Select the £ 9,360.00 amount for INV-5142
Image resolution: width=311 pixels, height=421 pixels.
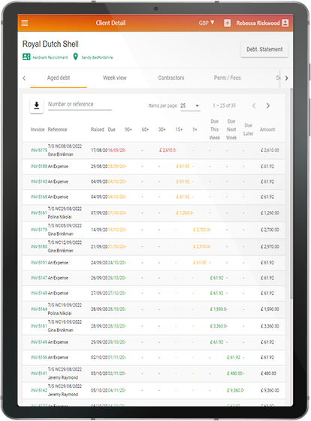coord(270,390)
